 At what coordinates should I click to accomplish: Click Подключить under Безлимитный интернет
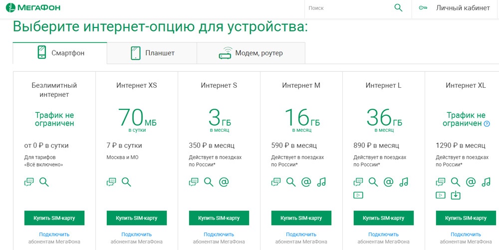(x=54, y=235)
